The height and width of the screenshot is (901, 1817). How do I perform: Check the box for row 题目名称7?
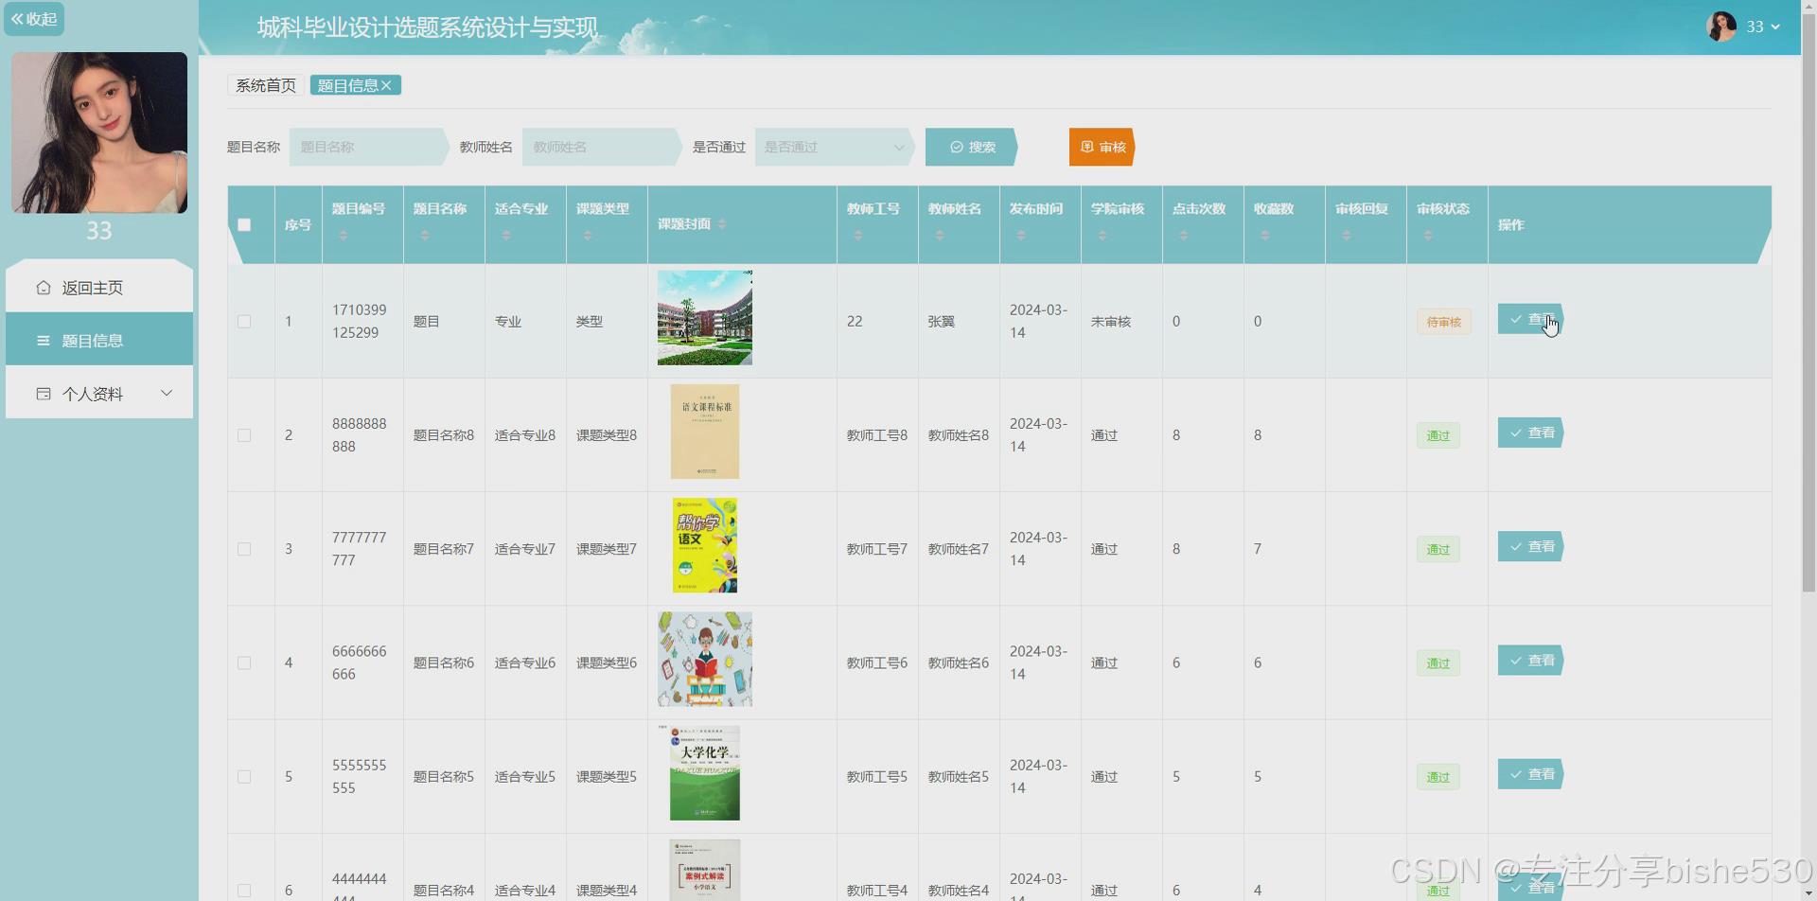tap(244, 549)
